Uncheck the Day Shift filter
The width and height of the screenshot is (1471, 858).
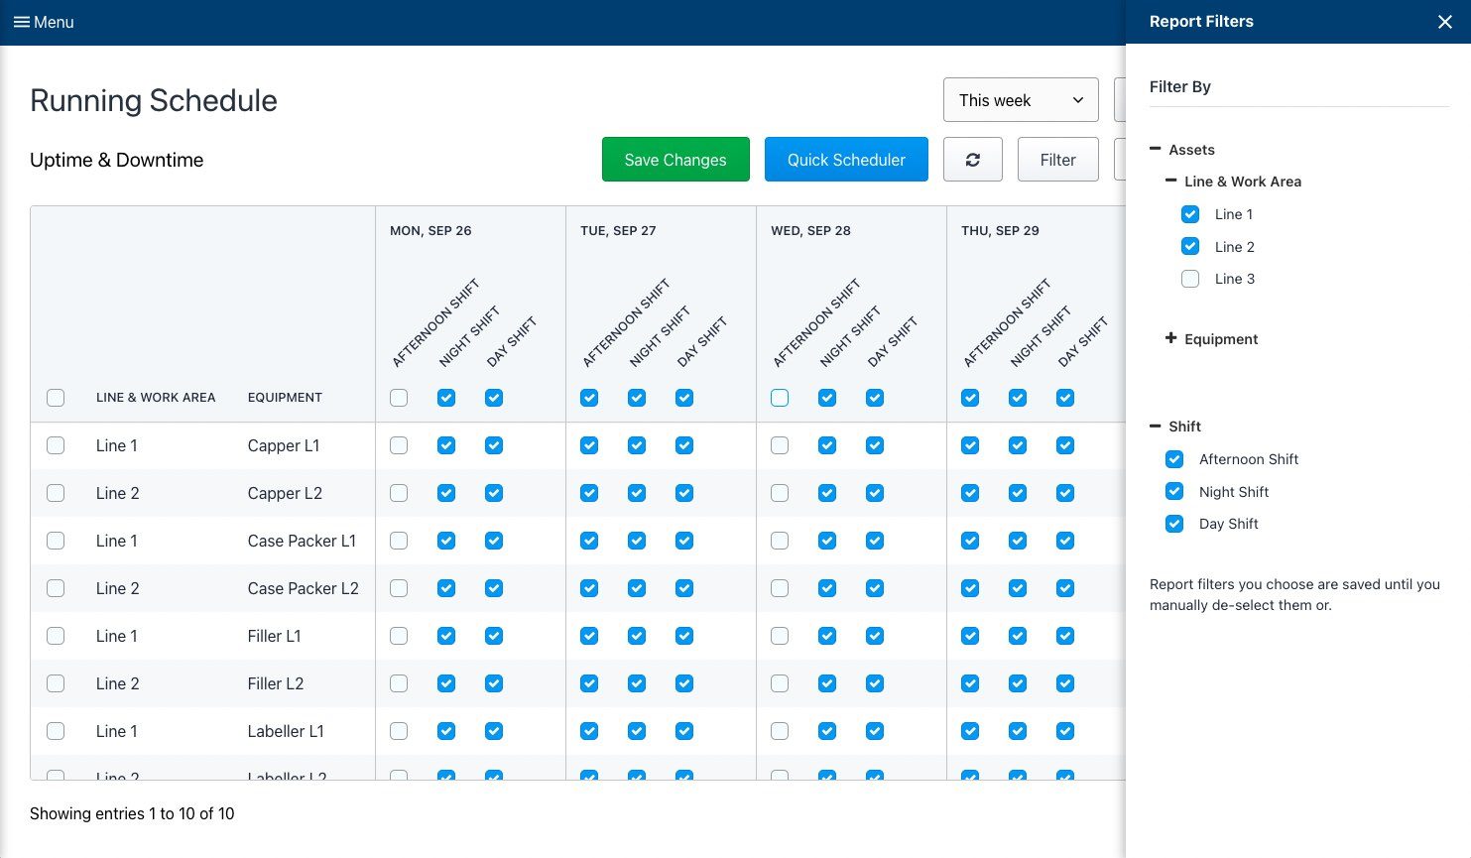coord(1174,524)
